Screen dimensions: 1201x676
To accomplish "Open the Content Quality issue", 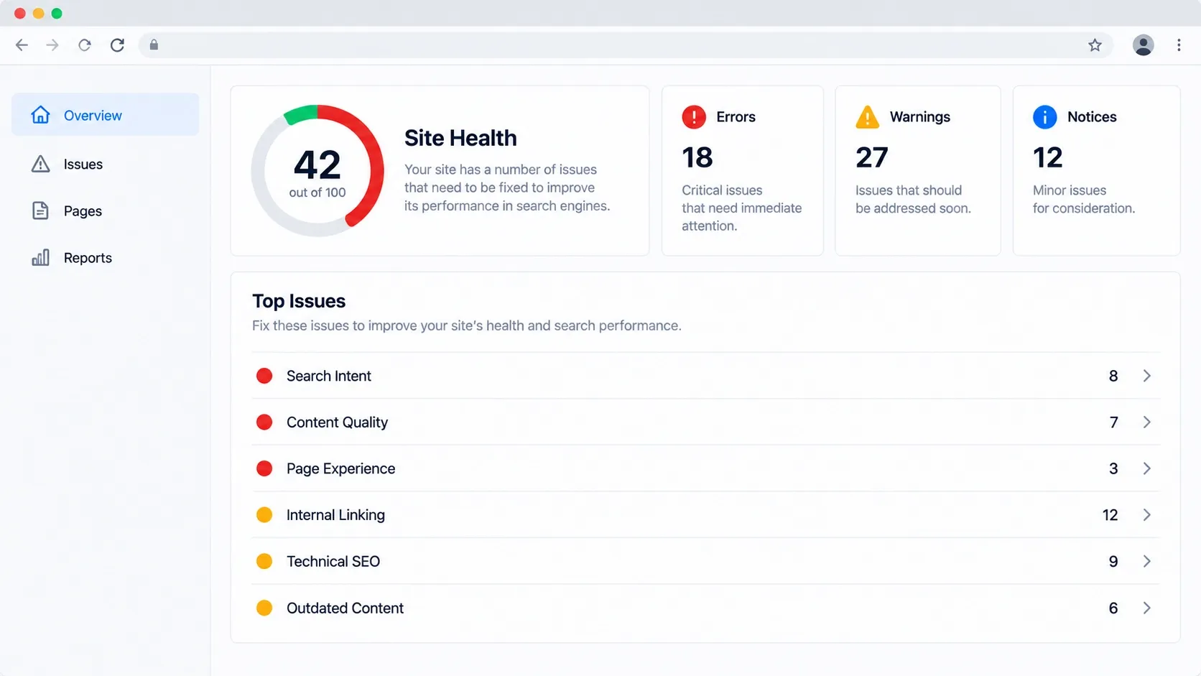I will pos(705,422).
